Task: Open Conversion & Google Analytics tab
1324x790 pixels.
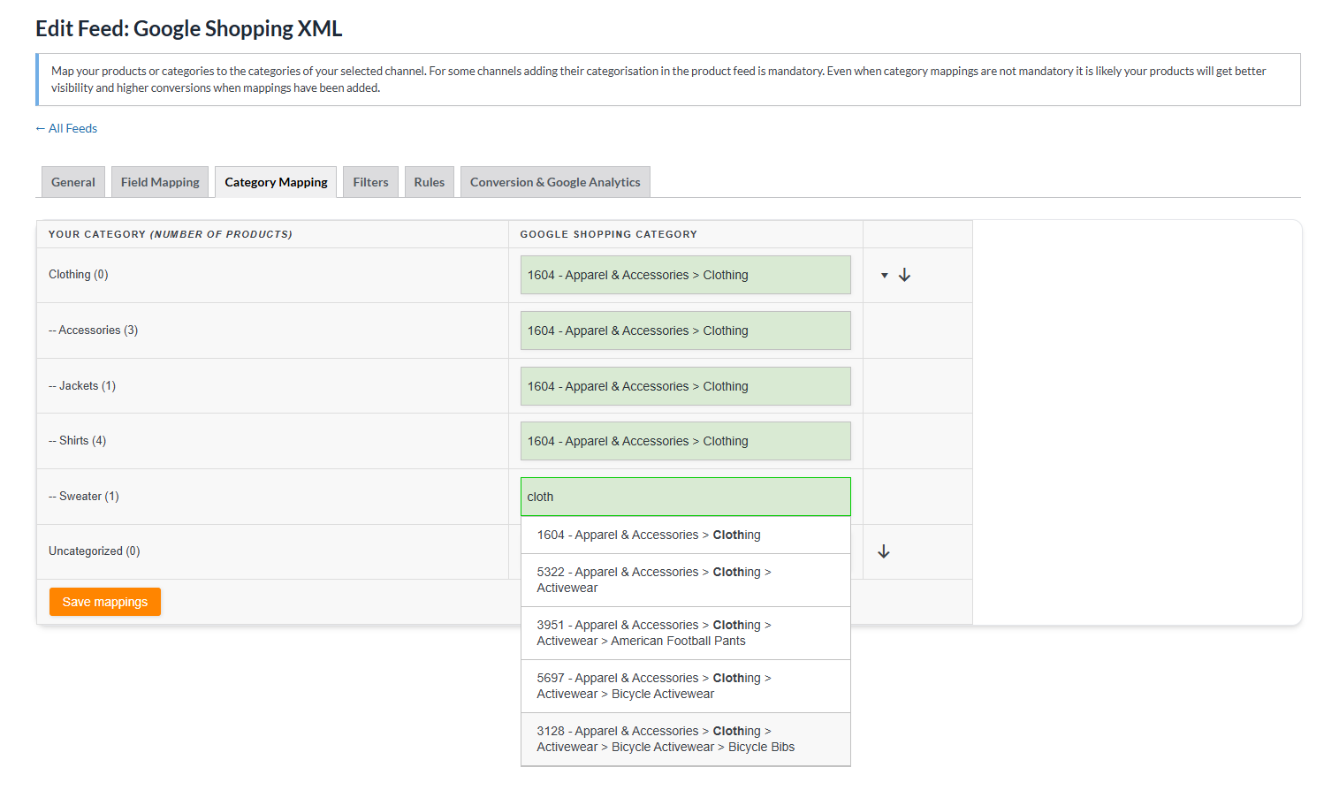Action: [555, 182]
